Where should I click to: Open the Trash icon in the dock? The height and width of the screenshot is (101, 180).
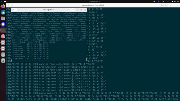point(3,61)
